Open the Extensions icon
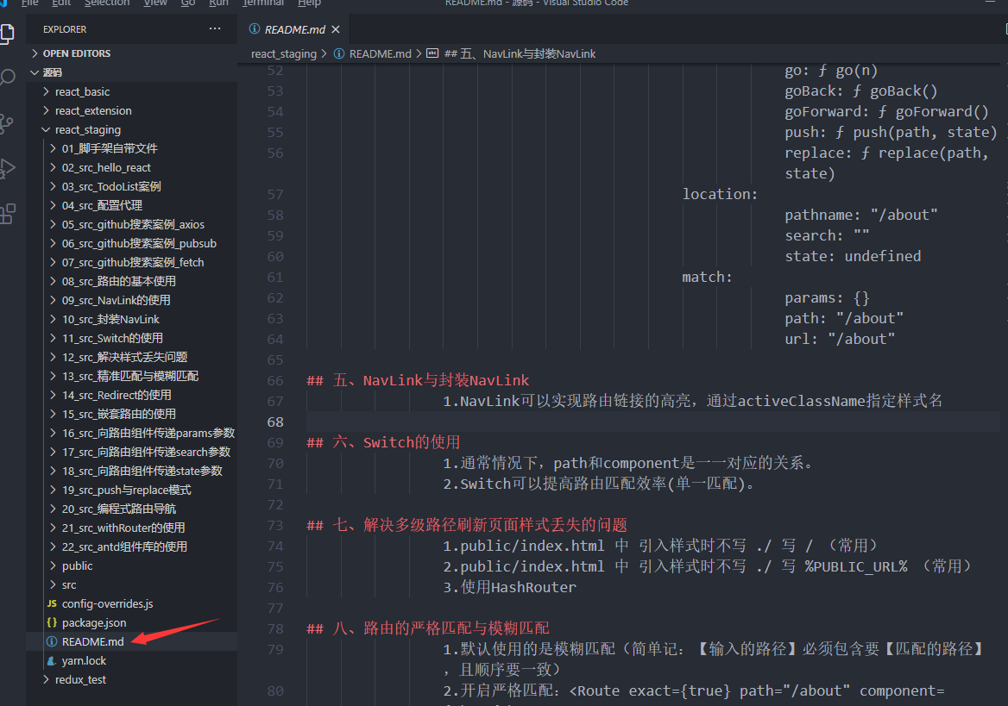The width and height of the screenshot is (1008, 706). coord(6,213)
